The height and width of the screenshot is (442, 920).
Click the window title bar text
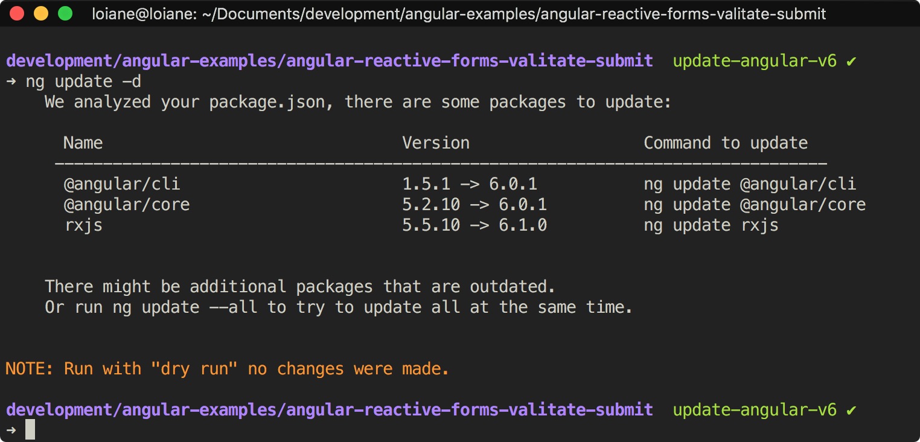pos(459,13)
